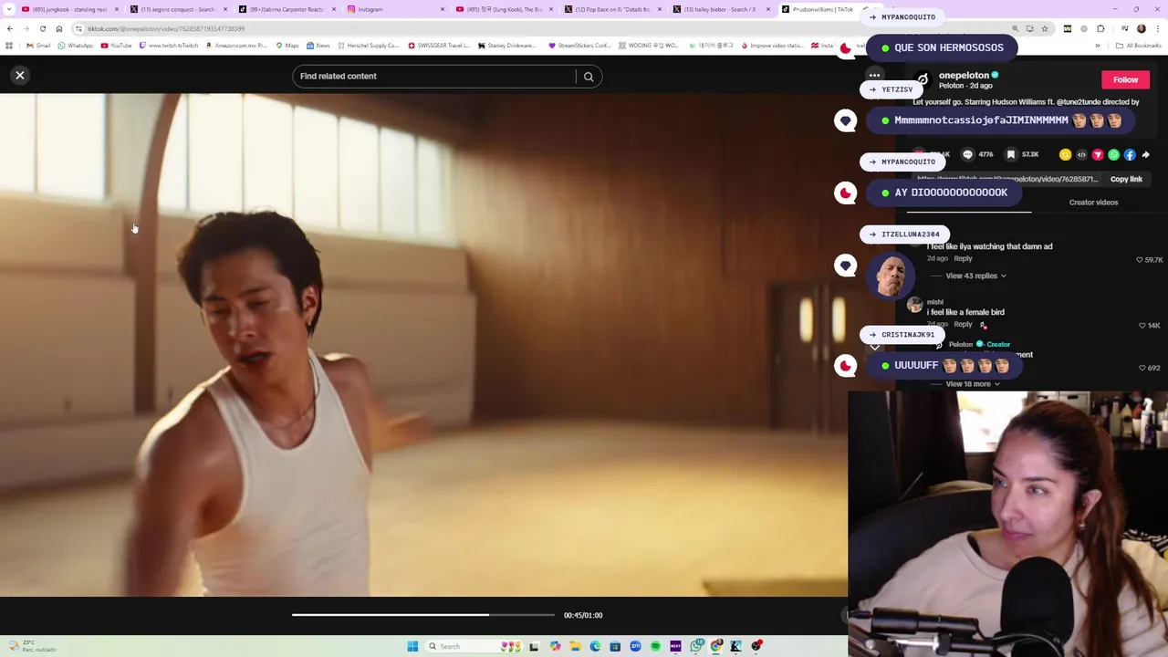Switch to the aegons conquest X search tab
This screenshot has height=657, width=1168.
click(x=177, y=9)
